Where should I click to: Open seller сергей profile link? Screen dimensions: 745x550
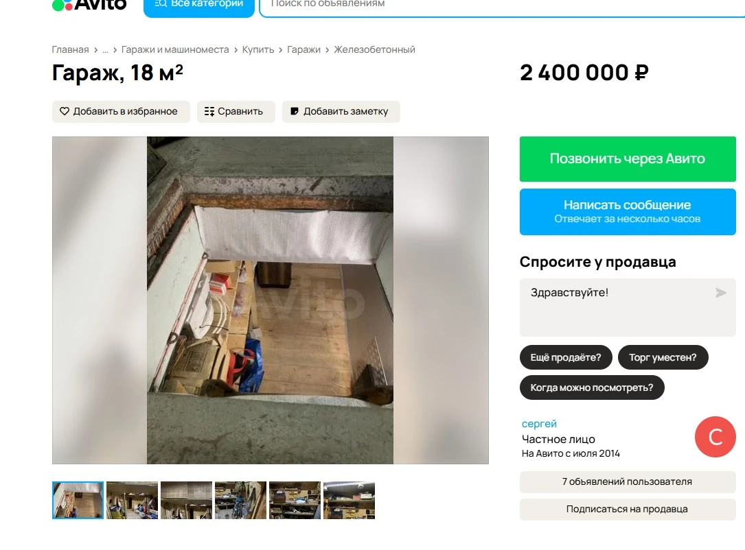539,423
